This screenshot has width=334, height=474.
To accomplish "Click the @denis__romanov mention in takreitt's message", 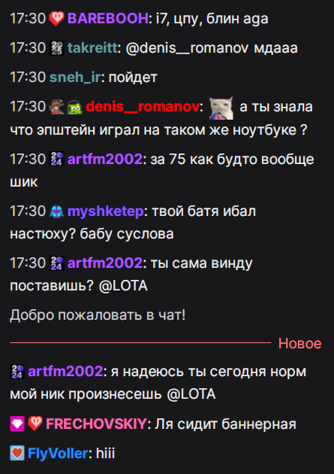I will (187, 48).
